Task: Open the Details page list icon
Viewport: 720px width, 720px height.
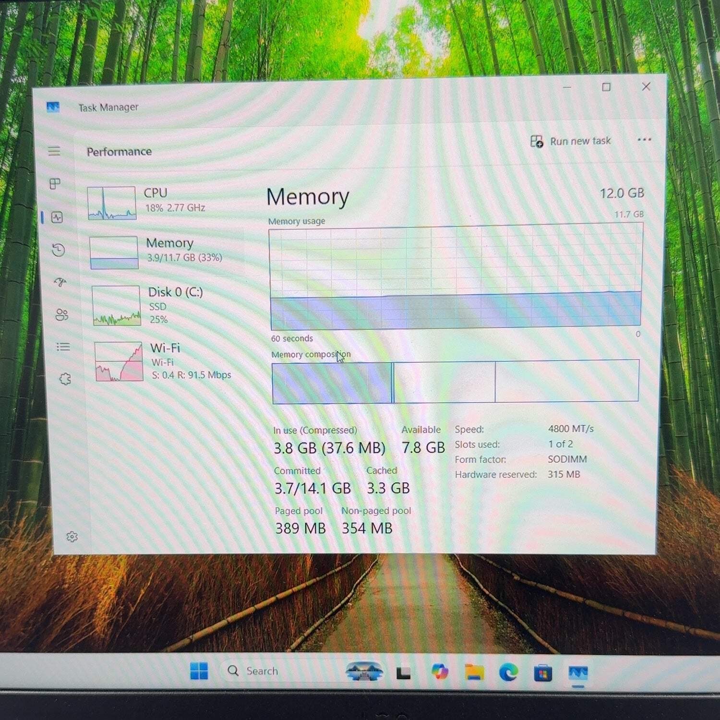Action: [63, 347]
